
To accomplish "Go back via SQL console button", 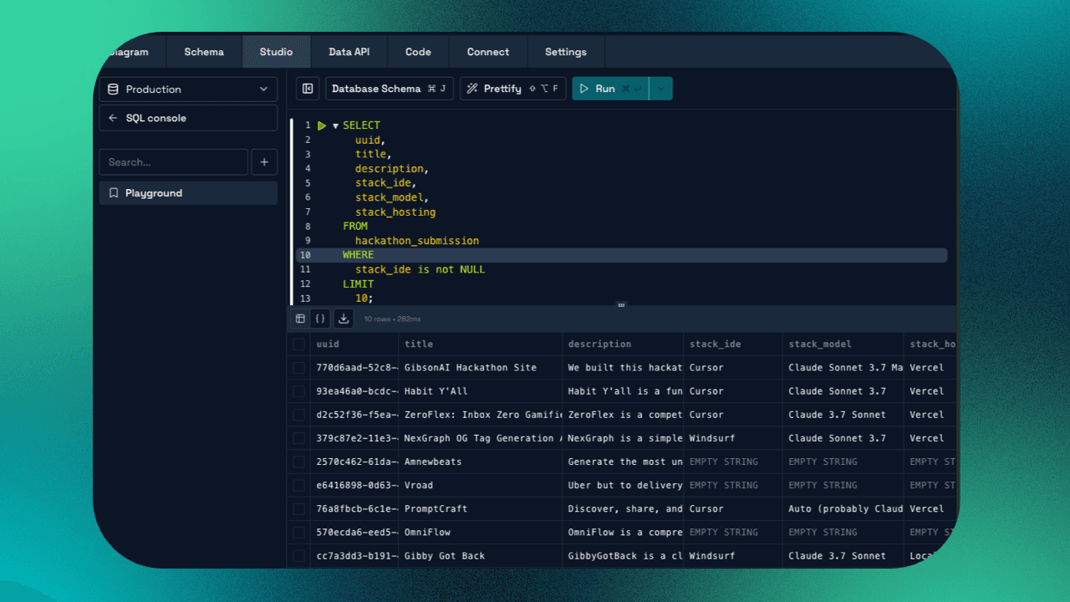I will [x=188, y=118].
